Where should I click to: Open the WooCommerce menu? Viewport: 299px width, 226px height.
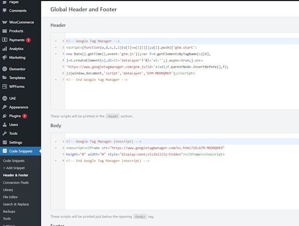tap(22, 22)
